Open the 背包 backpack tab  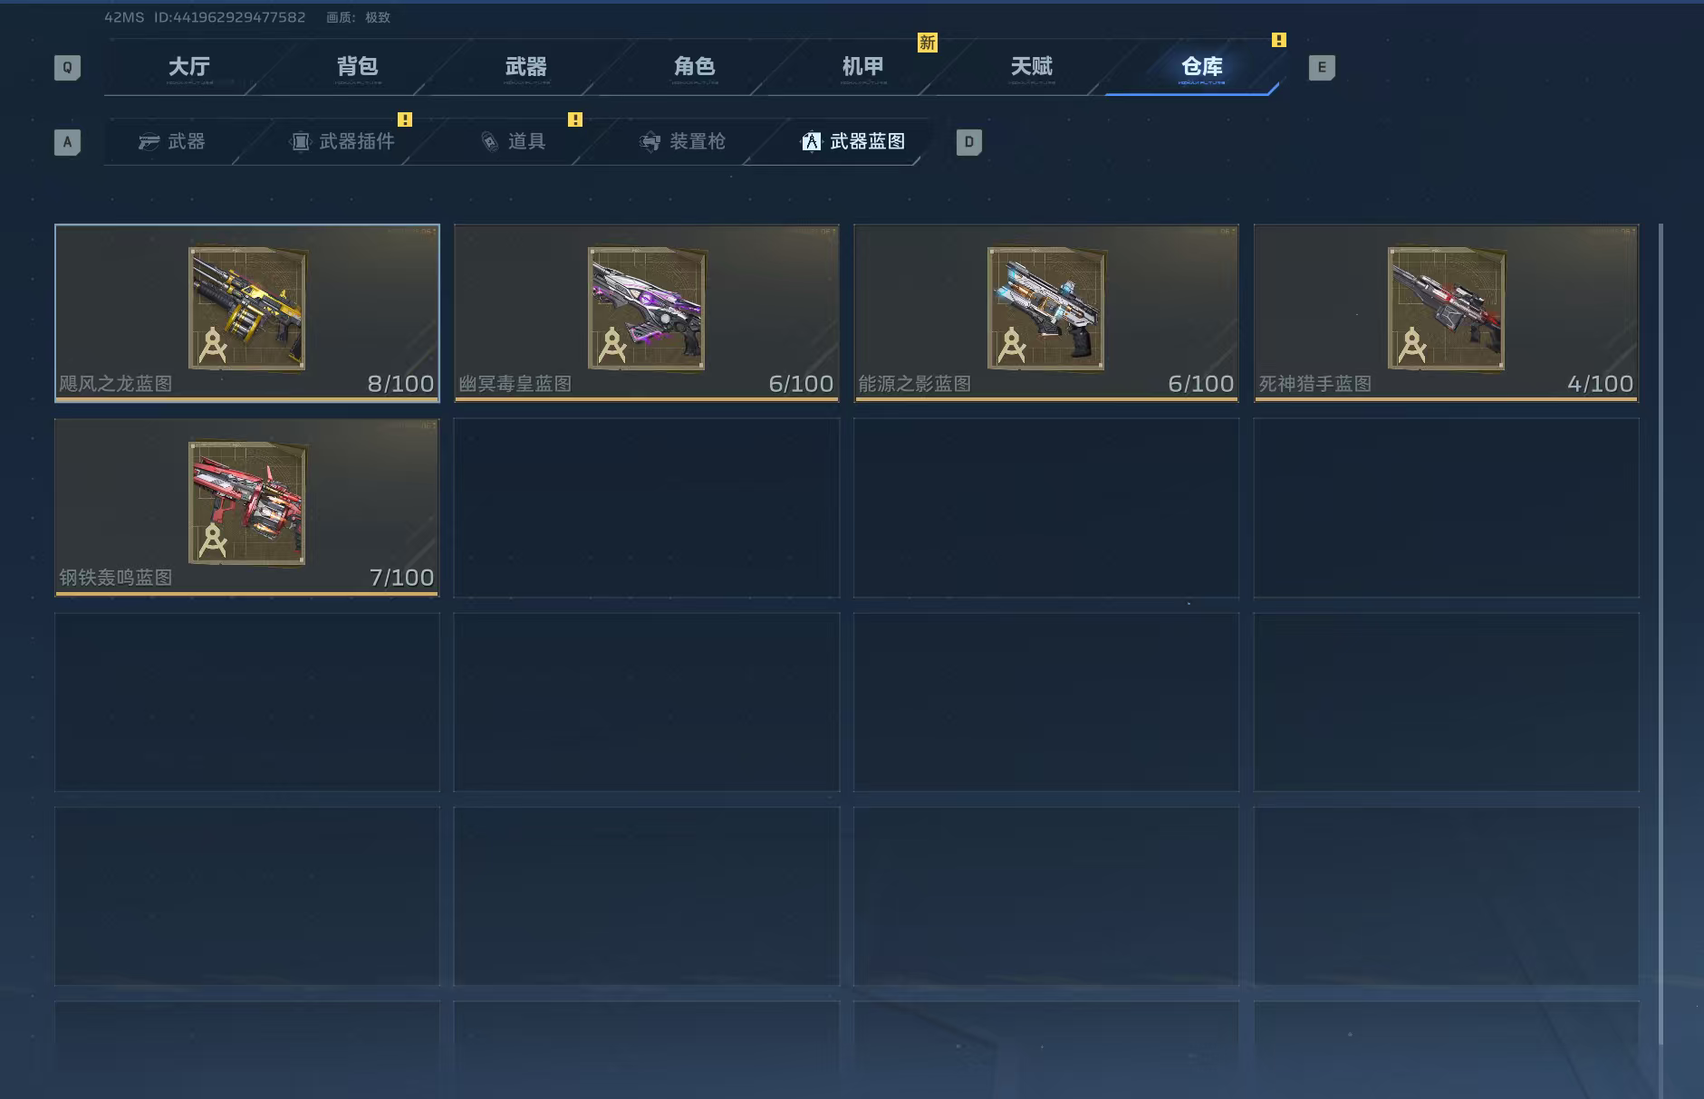click(x=358, y=67)
